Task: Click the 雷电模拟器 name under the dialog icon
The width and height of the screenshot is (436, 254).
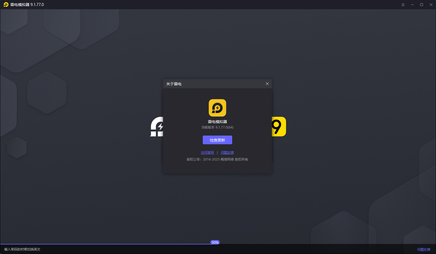Action: tap(217, 121)
